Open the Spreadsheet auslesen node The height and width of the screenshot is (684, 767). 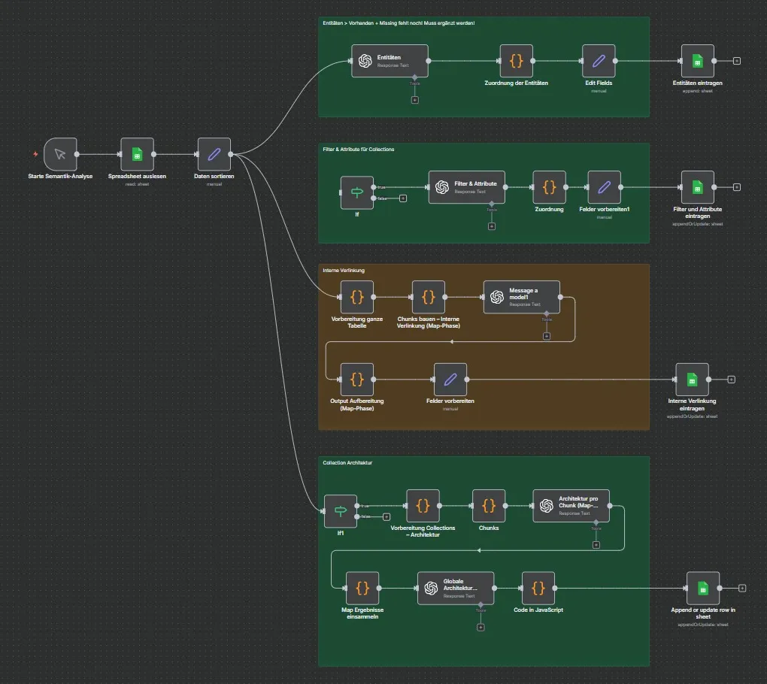tap(137, 155)
